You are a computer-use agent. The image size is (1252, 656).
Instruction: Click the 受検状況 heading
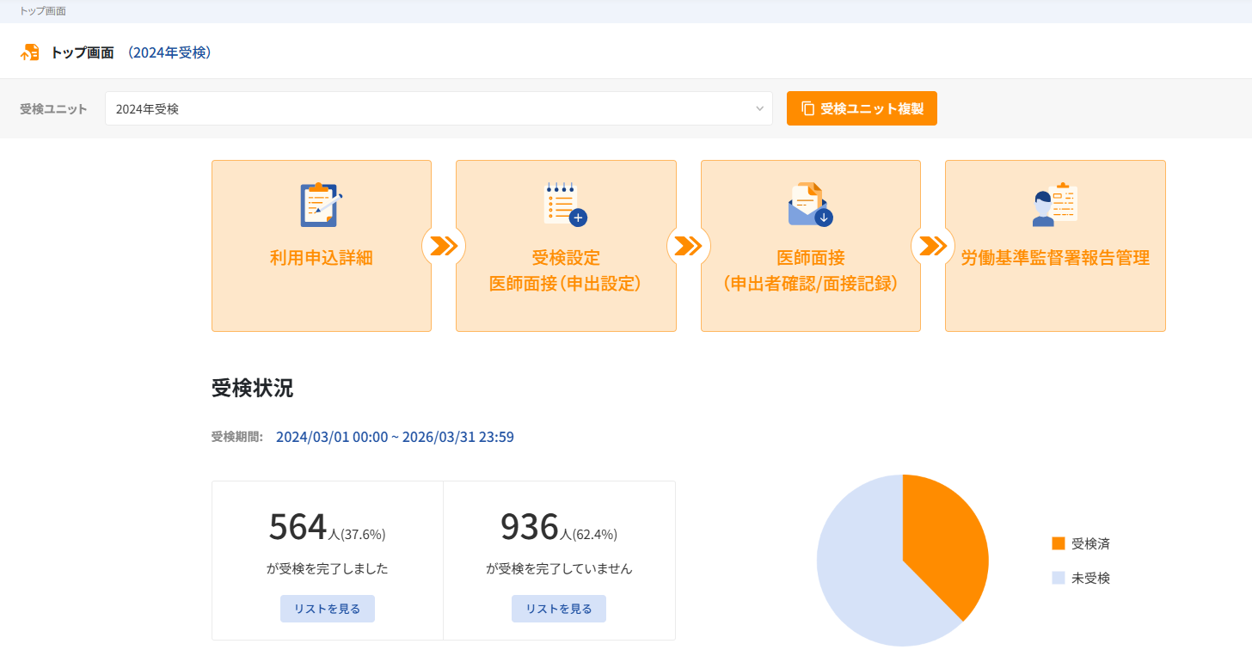[252, 388]
